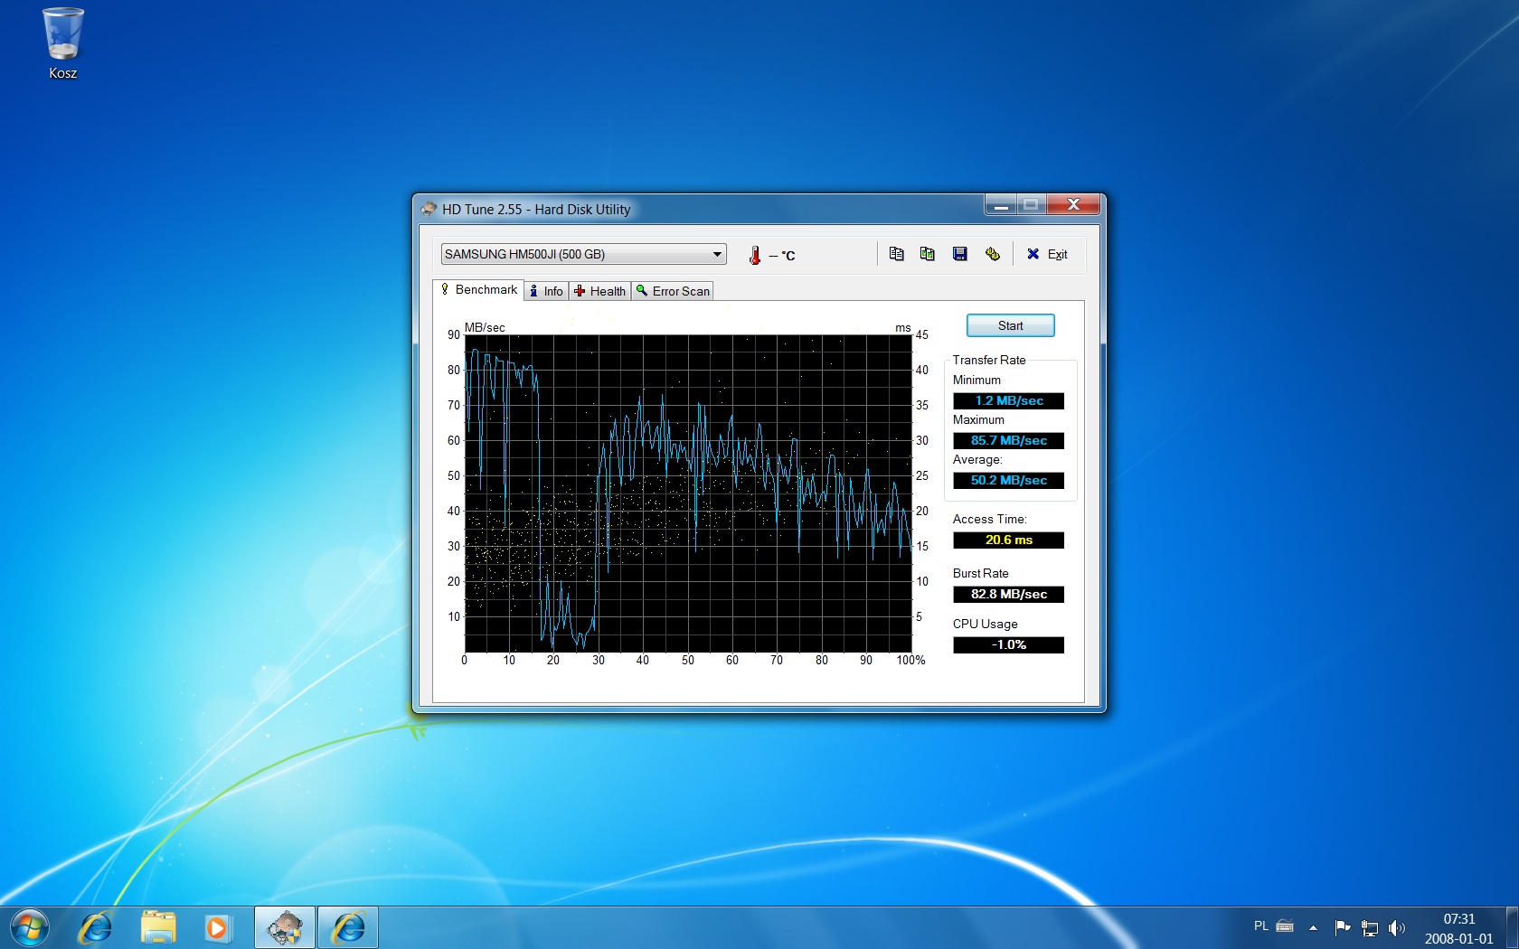Open the HD Tune options icon

(992, 254)
